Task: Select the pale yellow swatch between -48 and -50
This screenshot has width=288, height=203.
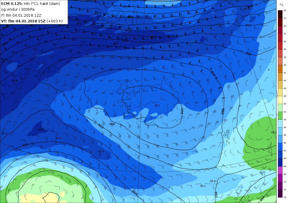Action: [x=280, y=100]
